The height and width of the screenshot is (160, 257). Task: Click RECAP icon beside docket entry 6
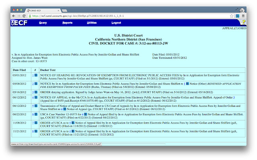[36, 114]
